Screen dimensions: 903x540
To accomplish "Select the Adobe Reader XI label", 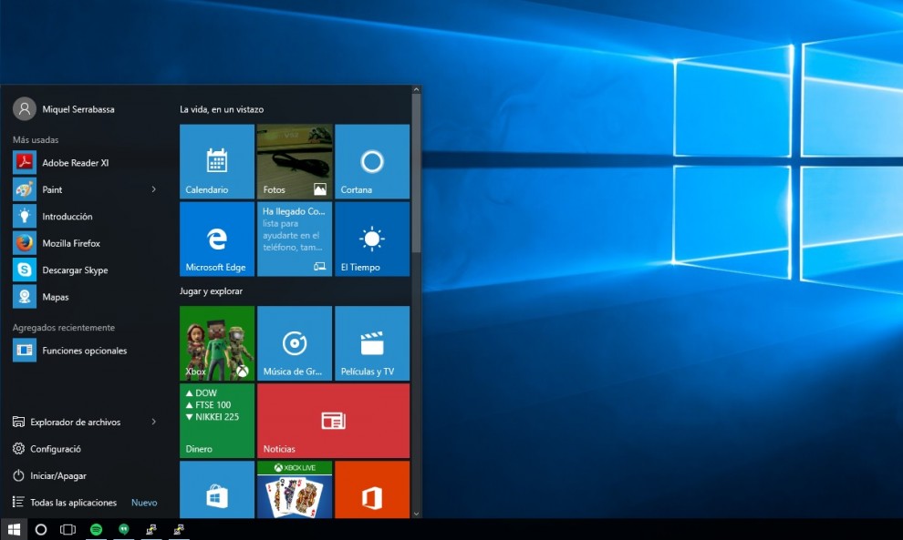I will click(76, 163).
